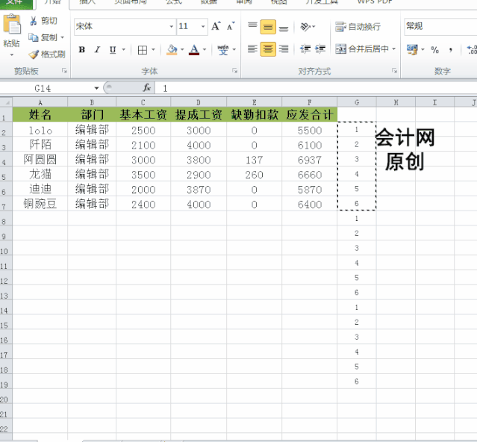Apply cell borders icon
This screenshot has height=442, width=477.
(x=143, y=49)
